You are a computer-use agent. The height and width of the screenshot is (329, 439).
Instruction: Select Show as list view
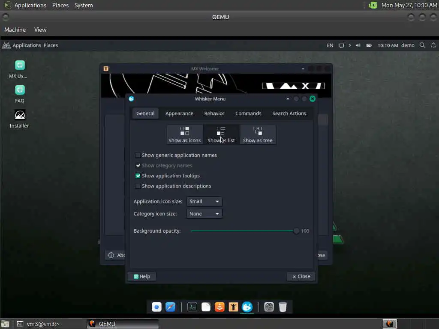pos(221,135)
